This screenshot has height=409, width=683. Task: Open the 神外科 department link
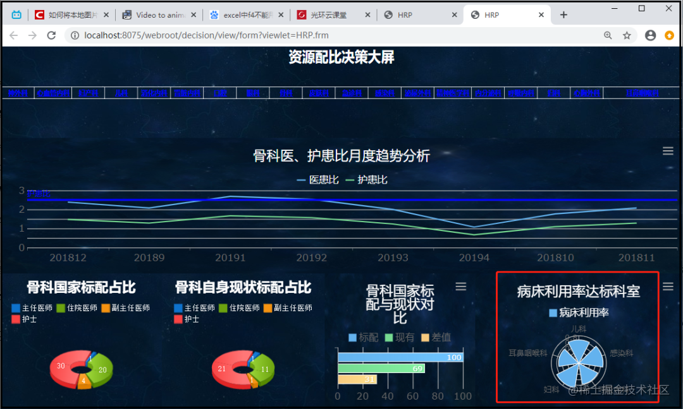(18, 93)
